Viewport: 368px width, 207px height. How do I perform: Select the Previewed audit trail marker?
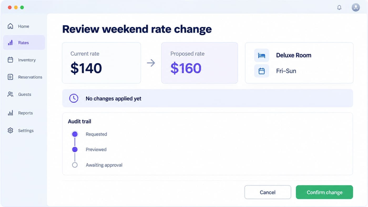pyautogui.click(x=75, y=149)
